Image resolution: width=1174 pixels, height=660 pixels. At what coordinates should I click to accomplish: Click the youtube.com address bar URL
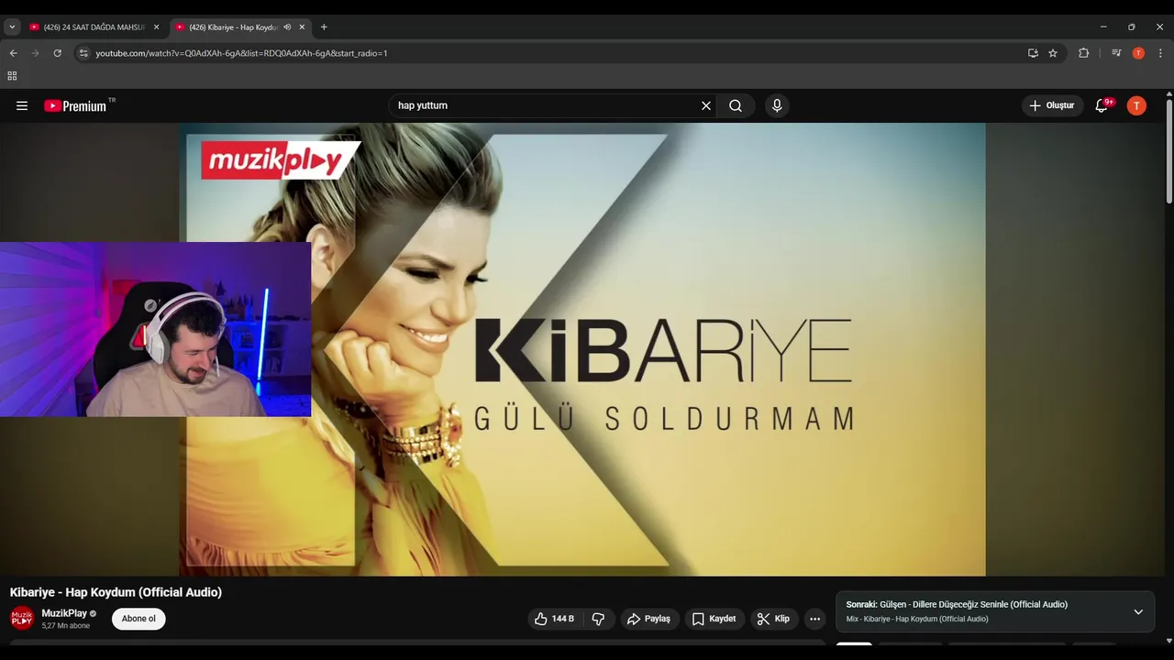point(241,53)
